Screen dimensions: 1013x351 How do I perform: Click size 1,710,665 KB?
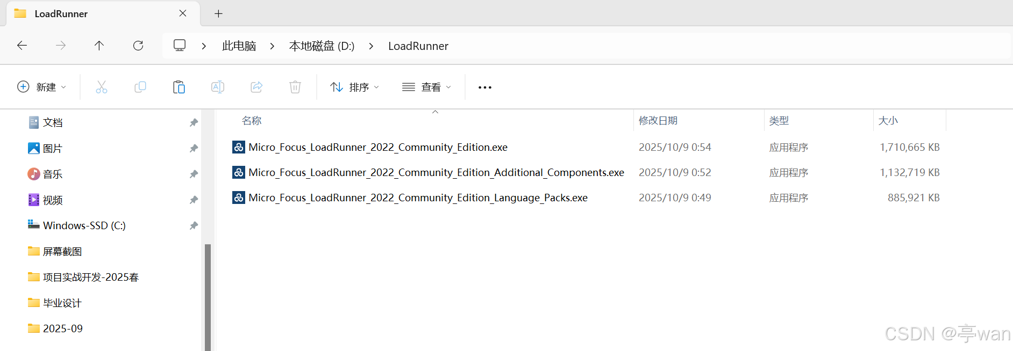point(910,147)
